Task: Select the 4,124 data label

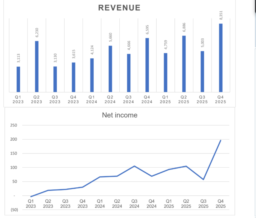Action: (92, 50)
